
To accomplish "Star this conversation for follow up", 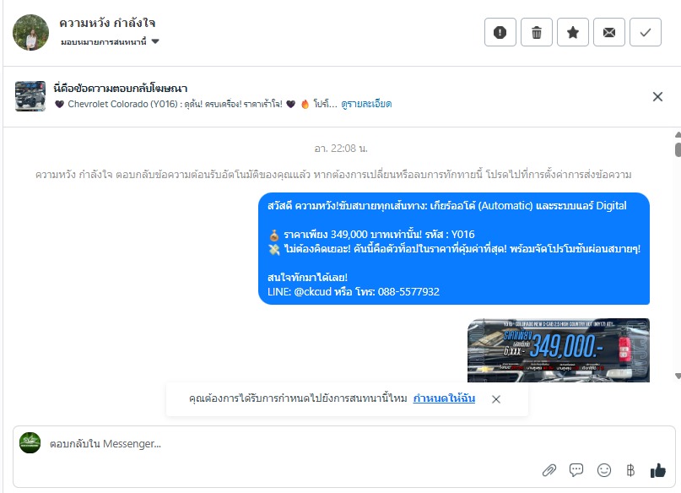I will tap(573, 32).
